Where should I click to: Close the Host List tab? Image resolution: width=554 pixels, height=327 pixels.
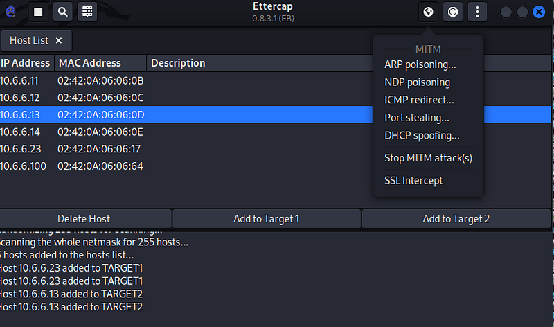pyautogui.click(x=59, y=41)
